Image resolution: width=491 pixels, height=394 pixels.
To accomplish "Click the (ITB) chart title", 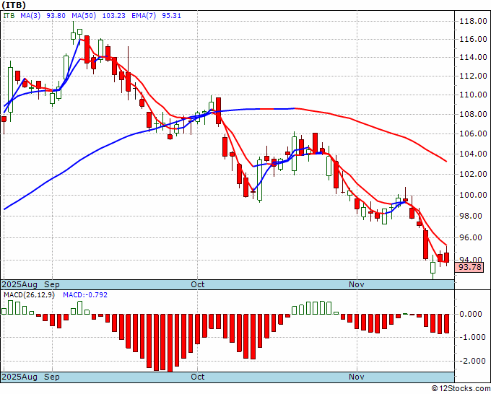I will [14, 5].
